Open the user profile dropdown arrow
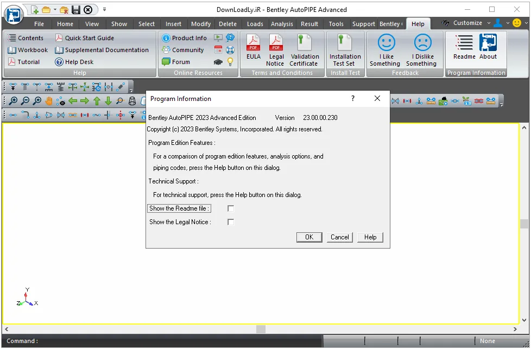531x349 pixels. [x=508, y=23]
